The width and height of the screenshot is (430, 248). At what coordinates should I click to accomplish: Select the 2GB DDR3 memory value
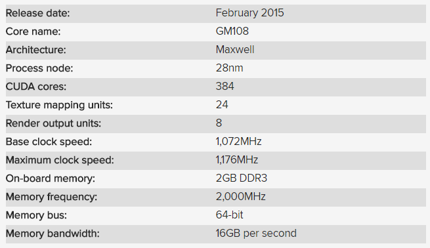tap(242, 178)
